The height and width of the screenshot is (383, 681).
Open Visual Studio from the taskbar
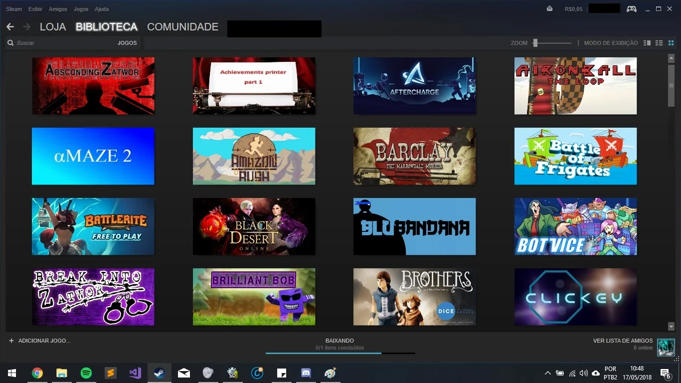coord(135,373)
